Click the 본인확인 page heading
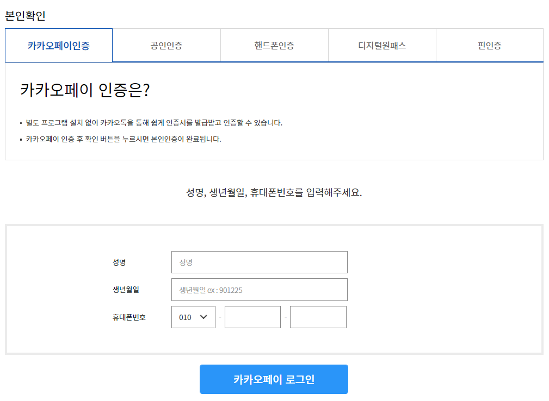 25,16
